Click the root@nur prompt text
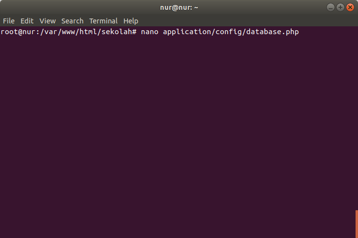Viewport: 358px width, 238px height. [18, 32]
